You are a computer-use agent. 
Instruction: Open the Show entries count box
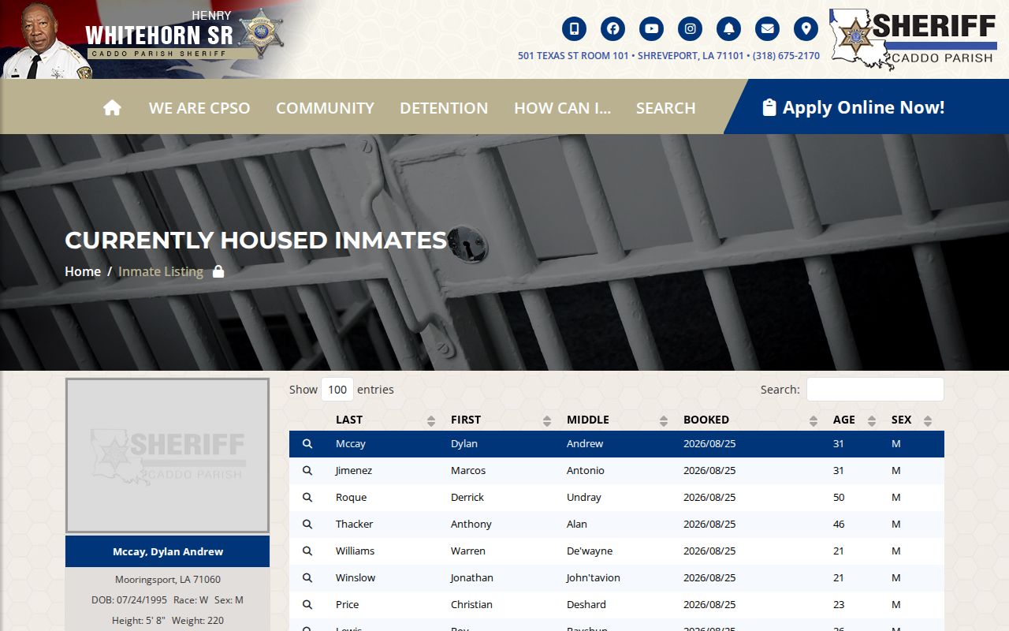tap(337, 389)
